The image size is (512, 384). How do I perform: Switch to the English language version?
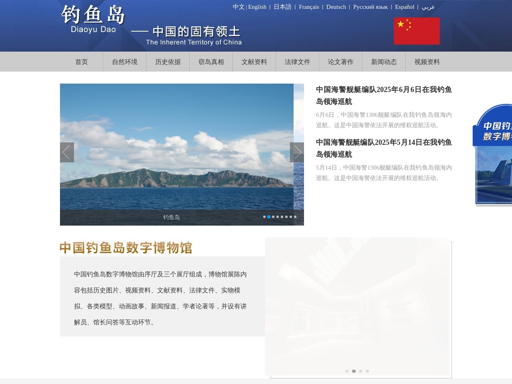coord(257,7)
